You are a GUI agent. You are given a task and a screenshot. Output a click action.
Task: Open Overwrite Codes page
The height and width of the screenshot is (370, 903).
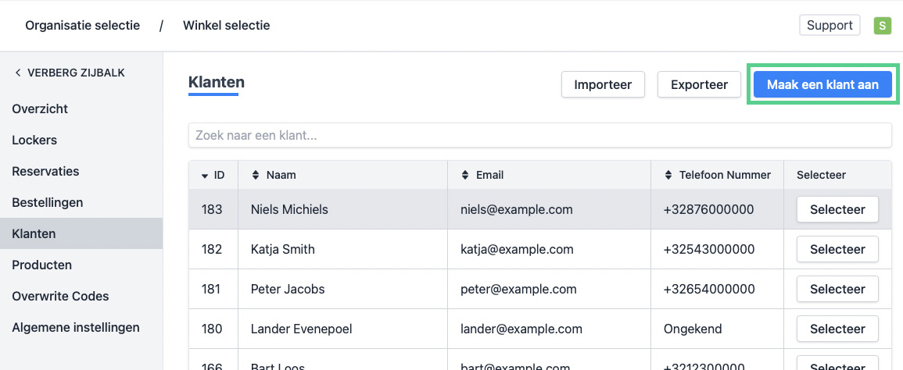60,297
